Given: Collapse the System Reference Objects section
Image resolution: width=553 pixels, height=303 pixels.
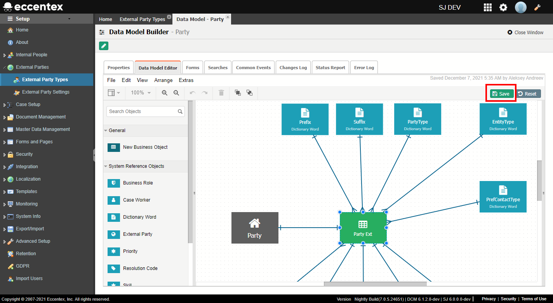Looking at the screenshot, I should [106, 166].
